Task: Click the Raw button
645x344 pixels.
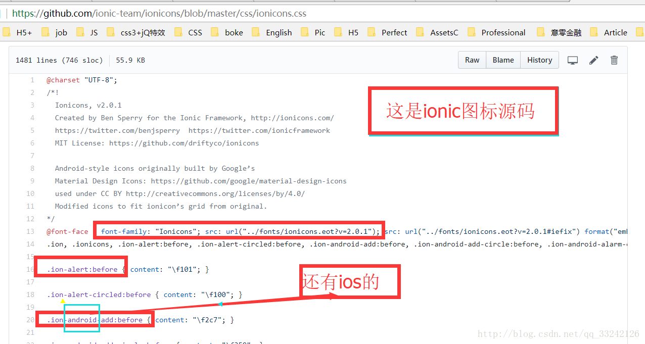Action: (472, 60)
